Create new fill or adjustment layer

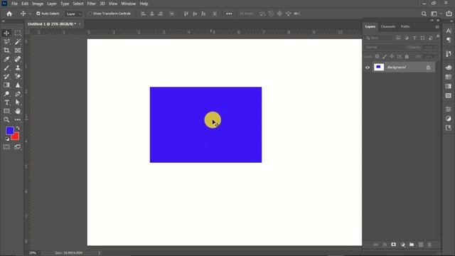402,245
